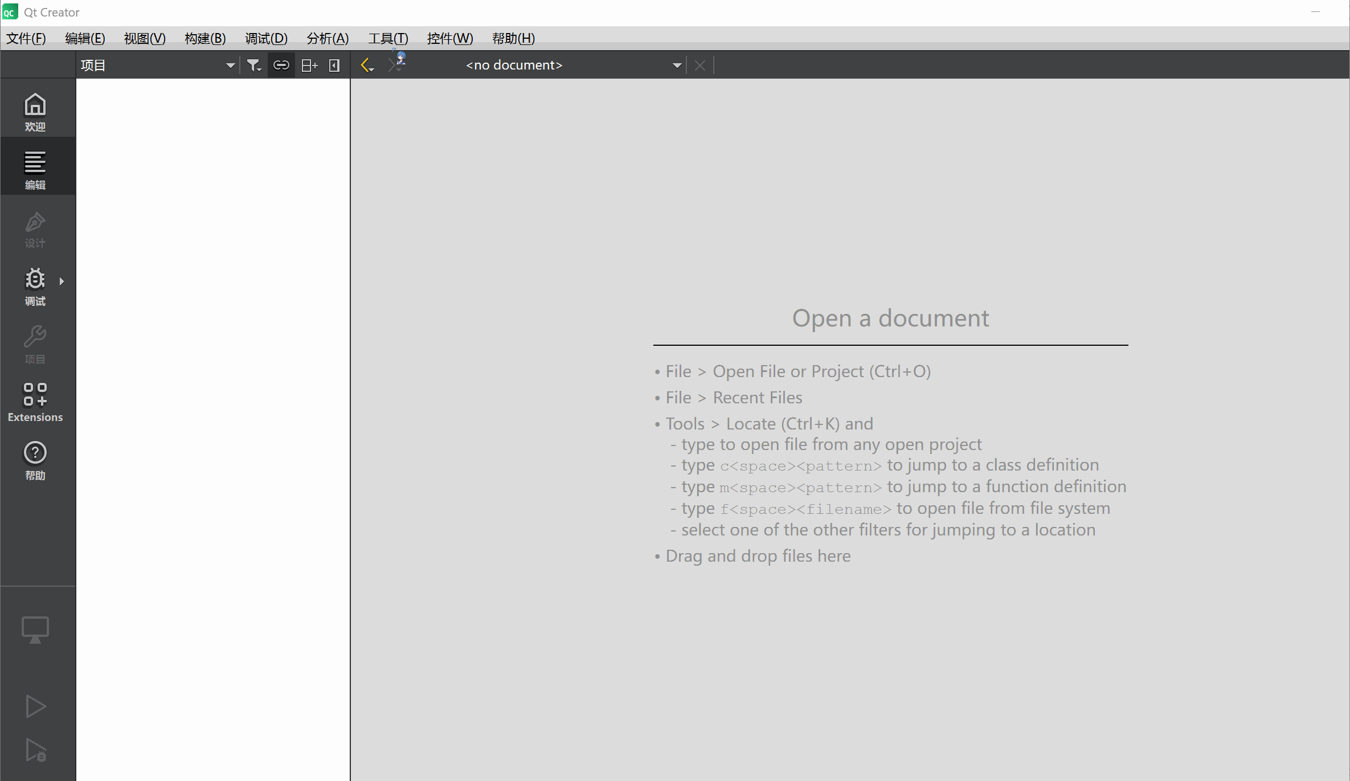
Task: Expand the <no document> file dropdown
Action: click(677, 66)
